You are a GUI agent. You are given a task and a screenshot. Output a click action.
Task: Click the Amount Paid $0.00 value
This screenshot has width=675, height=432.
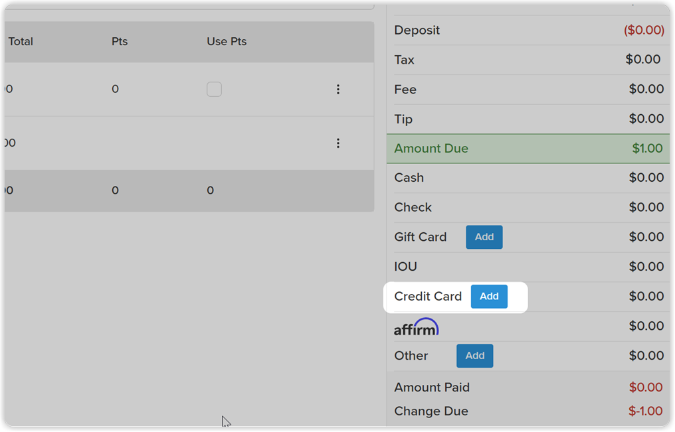tap(646, 388)
